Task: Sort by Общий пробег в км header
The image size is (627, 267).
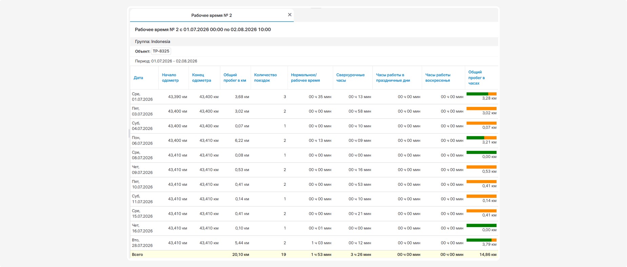Action: coord(235,78)
